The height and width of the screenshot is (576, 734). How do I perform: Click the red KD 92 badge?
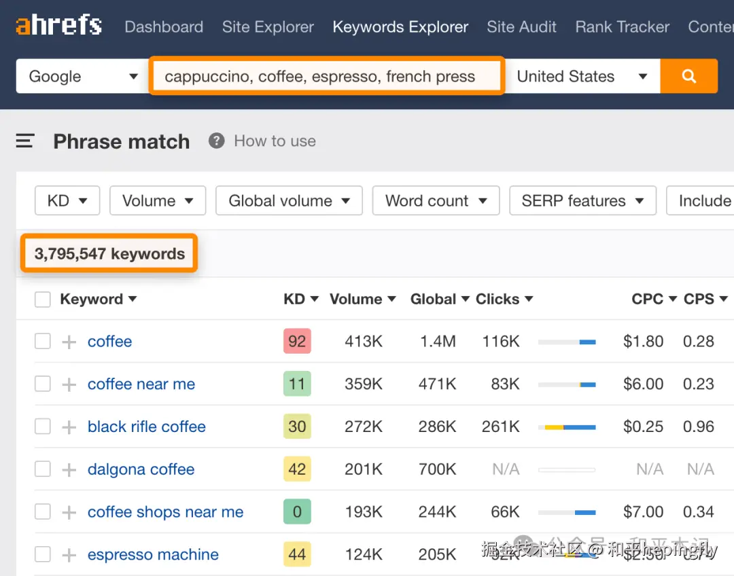coord(297,341)
